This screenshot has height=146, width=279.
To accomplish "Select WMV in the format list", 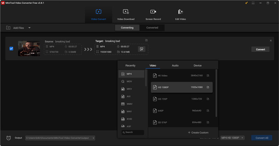I will (x=131, y=104).
